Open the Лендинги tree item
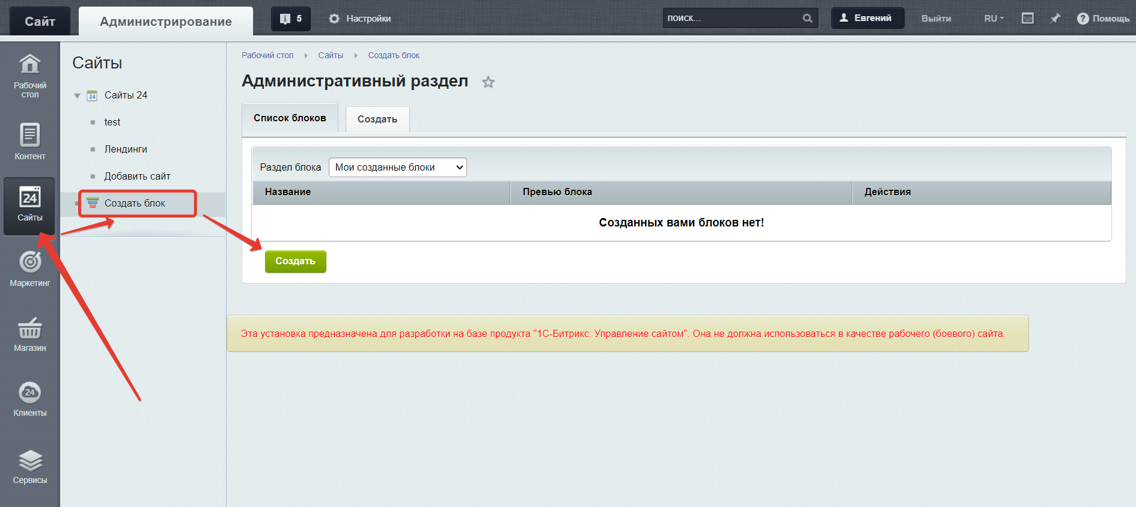The image size is (1136, 507). tap(126, 149)
